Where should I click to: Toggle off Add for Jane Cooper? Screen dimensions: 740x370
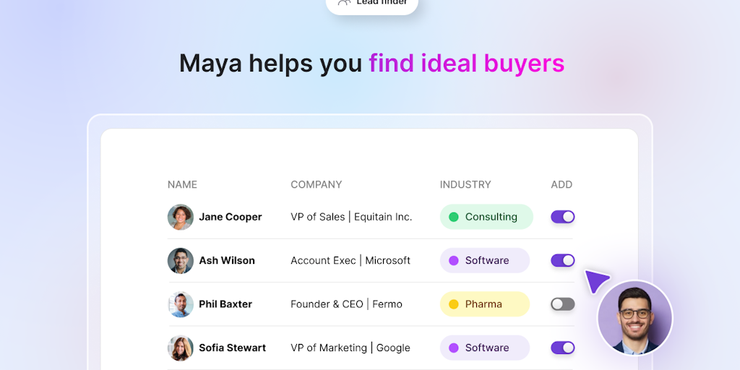pyautogui.click(x=562, y=217)
